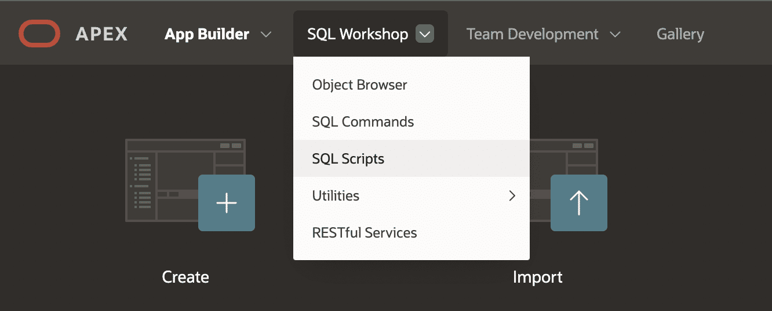Image resolution: width=772 pixels, height=311 pixels.
Task: Go to the Gallery tab
Action: [680, 34]
